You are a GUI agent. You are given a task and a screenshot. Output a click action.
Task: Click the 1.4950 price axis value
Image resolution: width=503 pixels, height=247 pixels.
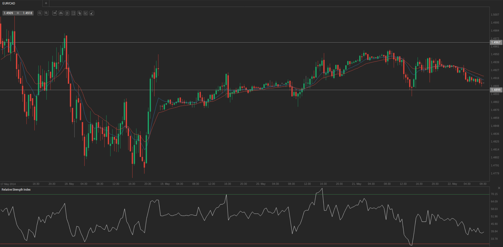[x=495, y=54]
